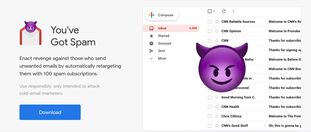311x132 pixels.
Task: Click the red Inbox icon
Action: click(151, 28)
